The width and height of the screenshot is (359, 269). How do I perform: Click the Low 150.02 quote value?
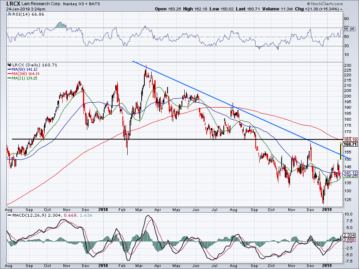(221, 9)
